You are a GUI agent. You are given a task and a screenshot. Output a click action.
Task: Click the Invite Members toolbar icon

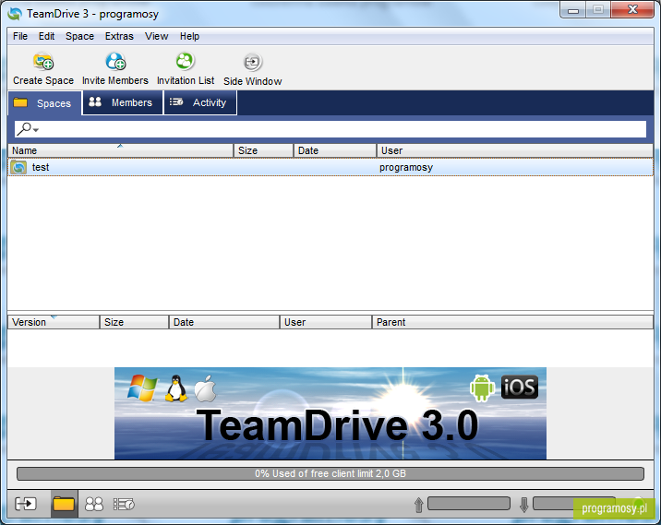(115, 62)
